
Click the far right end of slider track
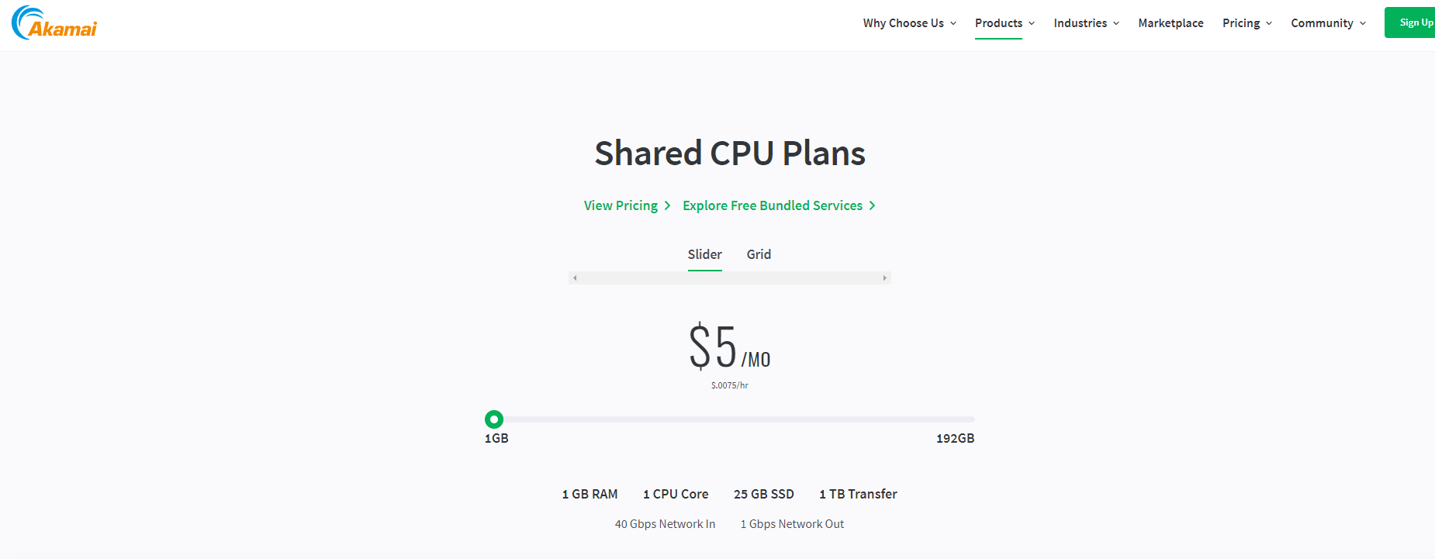coord(971,419)
